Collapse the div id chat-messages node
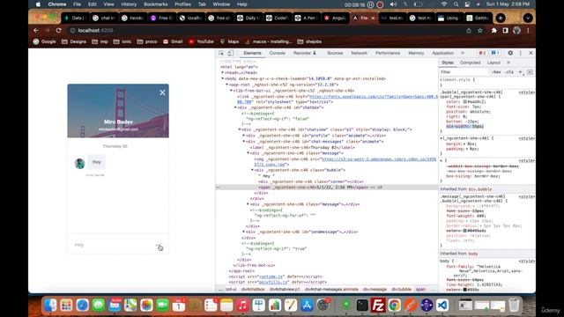The image size is (564, 317). tap(244, 141)
